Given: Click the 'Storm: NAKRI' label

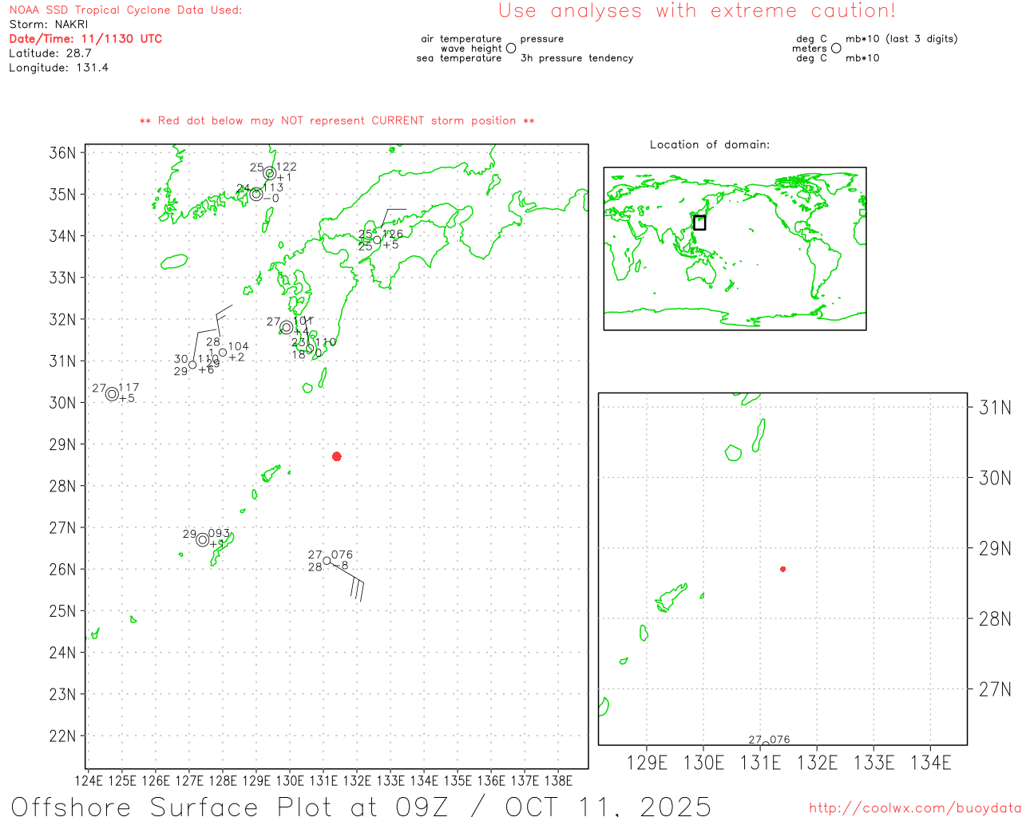Looking at the screenshot, I should (x=49, y=24).
